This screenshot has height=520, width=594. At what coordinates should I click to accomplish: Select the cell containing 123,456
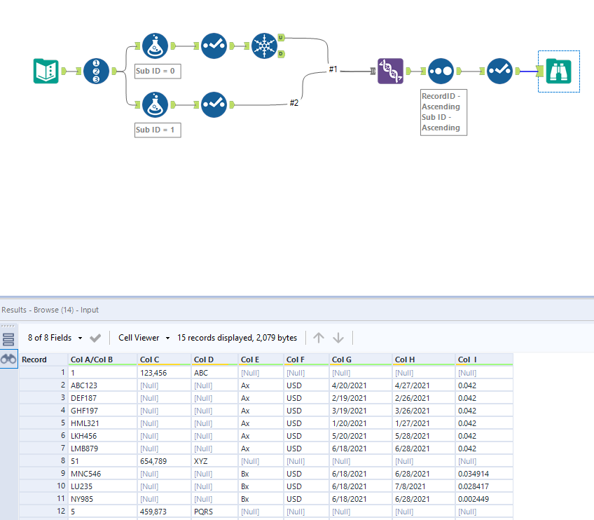tap(164, 373)
